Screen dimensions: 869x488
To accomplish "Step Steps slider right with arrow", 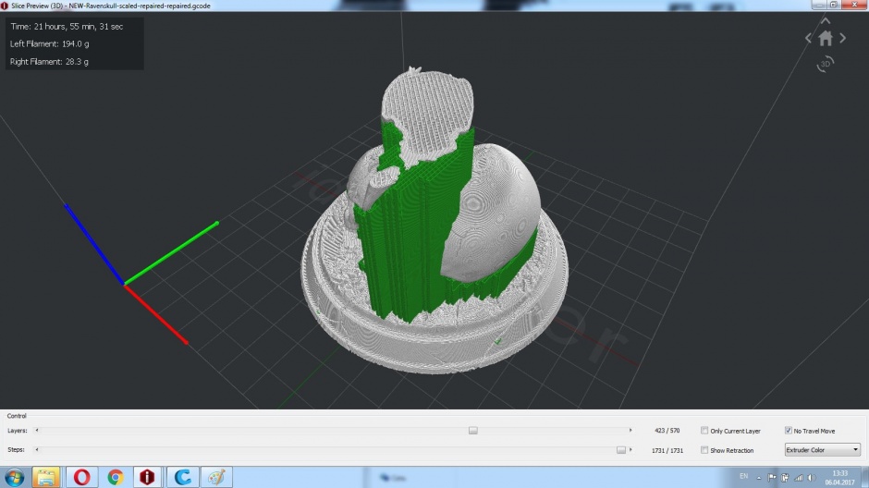I will 630,450.
